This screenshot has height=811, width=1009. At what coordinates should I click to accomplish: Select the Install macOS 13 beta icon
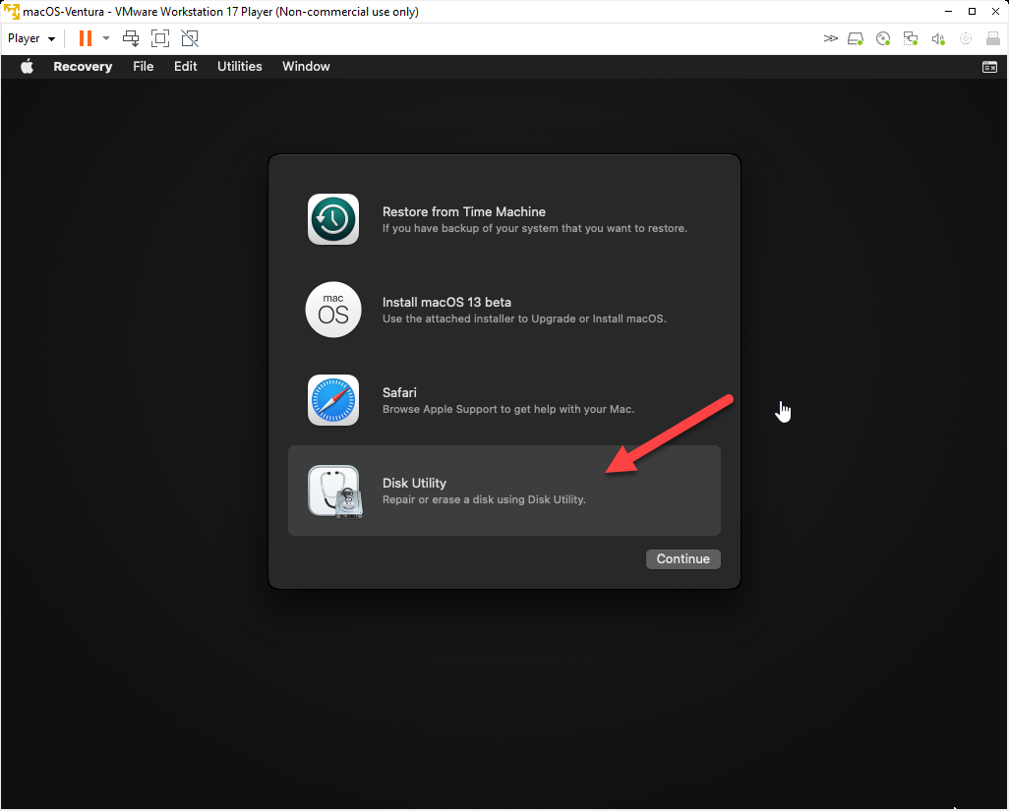pyautogui.click(x=333, y=310)
